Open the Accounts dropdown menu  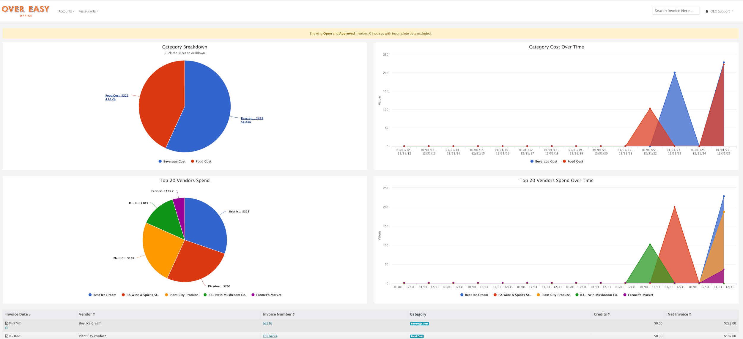point(66,11)
